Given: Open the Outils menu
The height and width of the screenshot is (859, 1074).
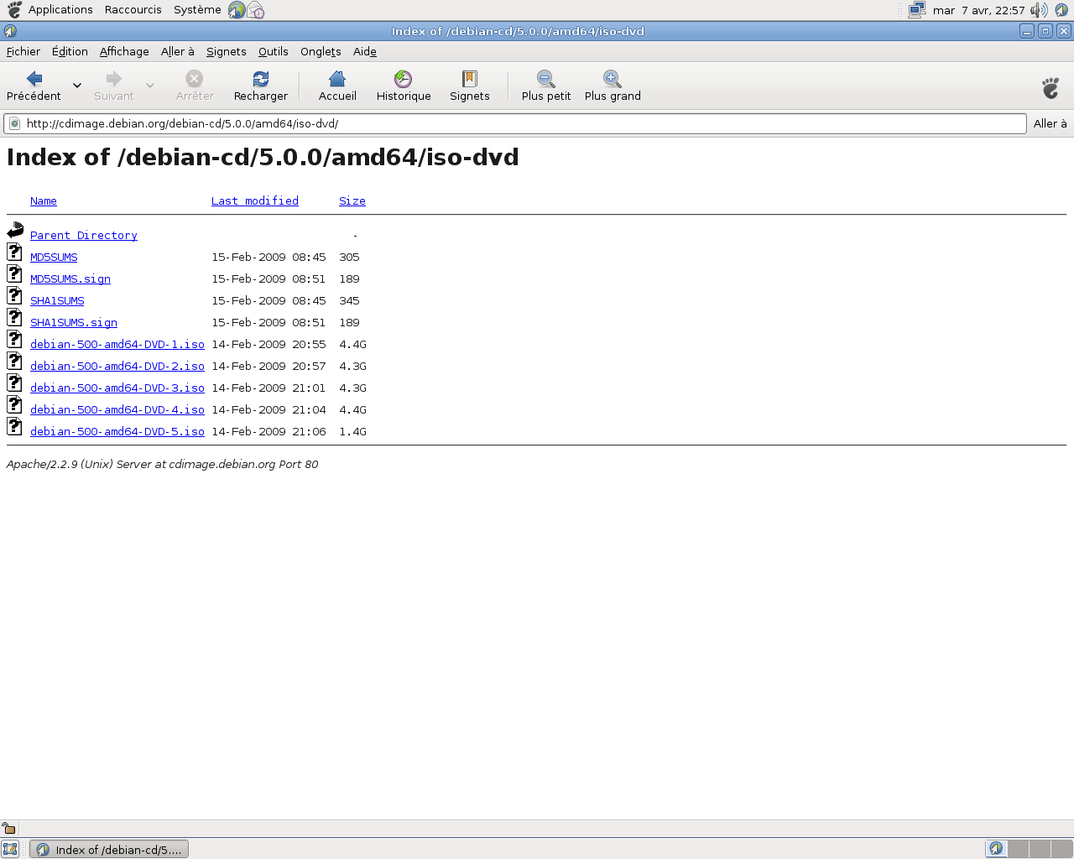Looking at the screenshot, I should (274, 51).
